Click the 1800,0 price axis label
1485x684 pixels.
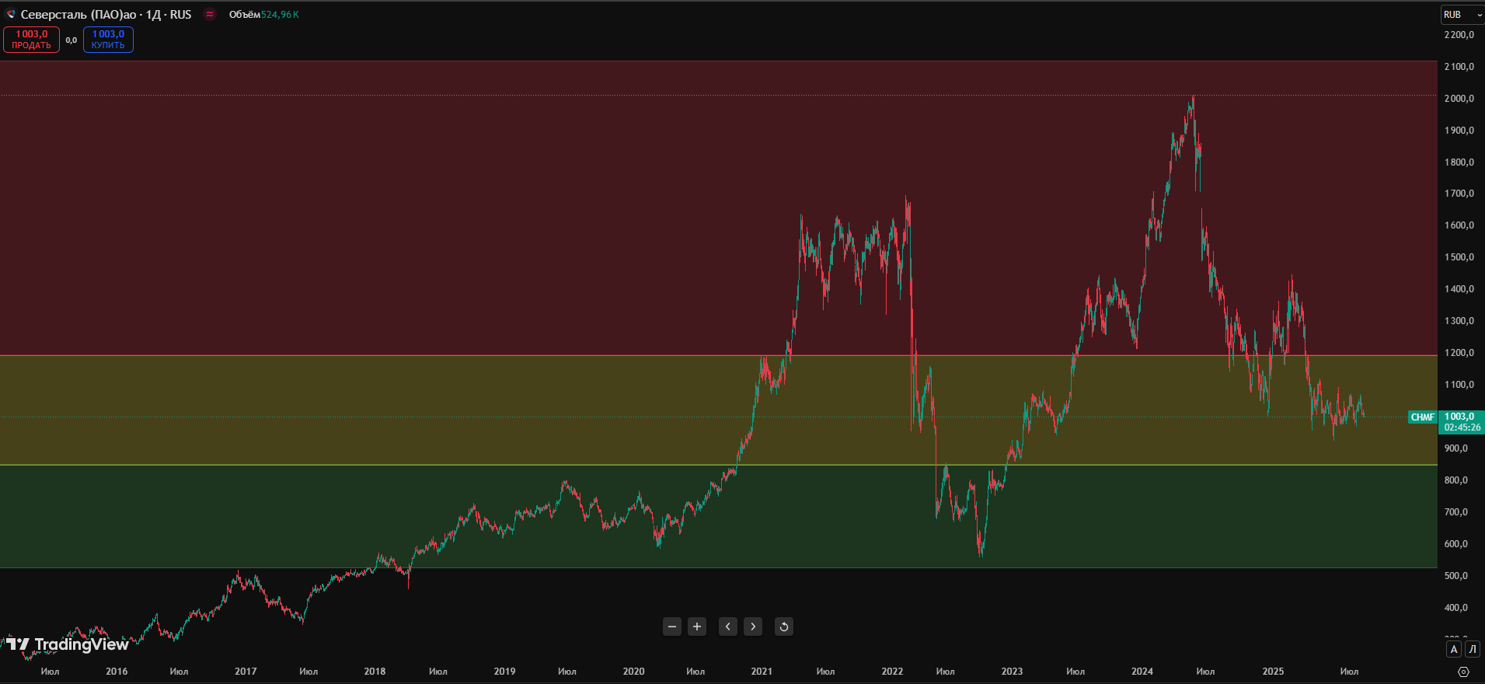1459,162
